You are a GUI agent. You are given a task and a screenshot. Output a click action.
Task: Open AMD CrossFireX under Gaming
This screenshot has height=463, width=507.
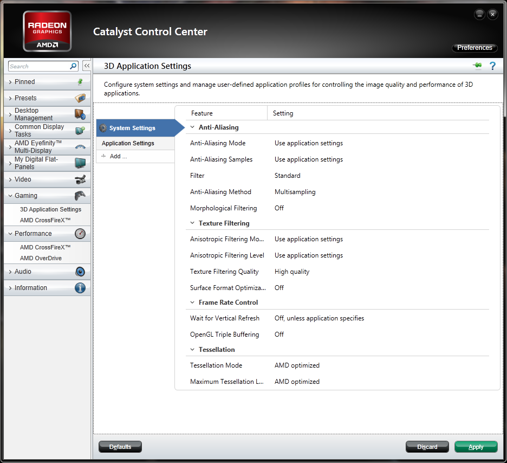45,220
